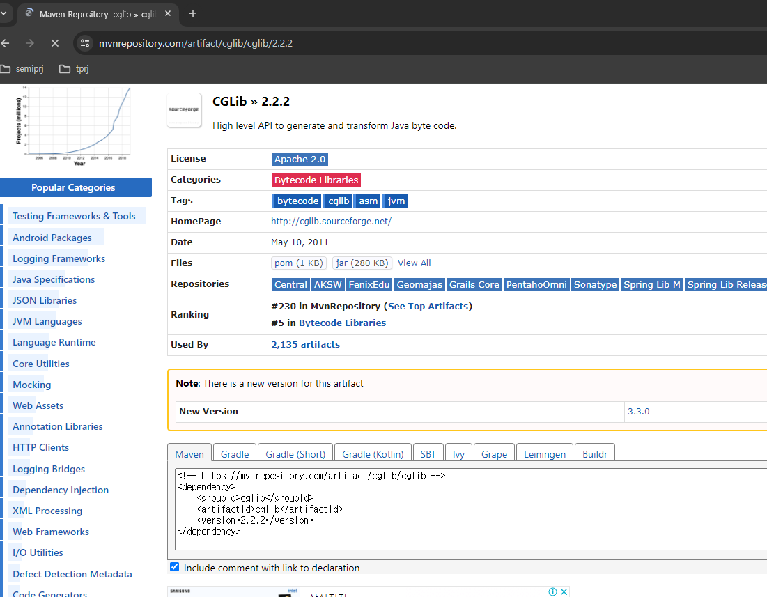Open XML Processing category
The height and width of the screenshot is (597, 767).
click(x=47, y=511)
